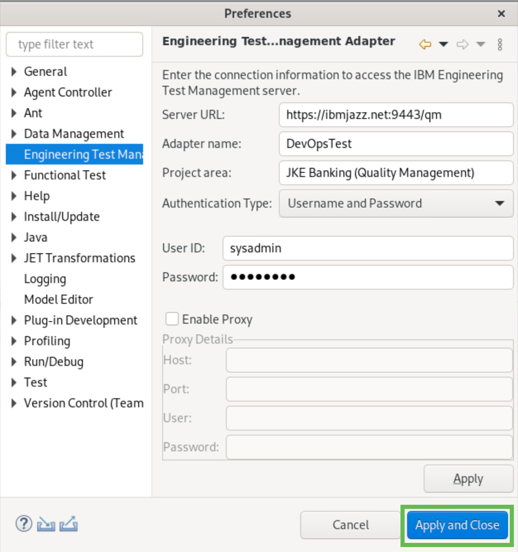Expand the General tree node

pyautogui.click(x=14, y=72)
